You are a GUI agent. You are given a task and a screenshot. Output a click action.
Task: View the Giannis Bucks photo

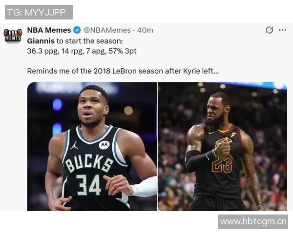92,146
